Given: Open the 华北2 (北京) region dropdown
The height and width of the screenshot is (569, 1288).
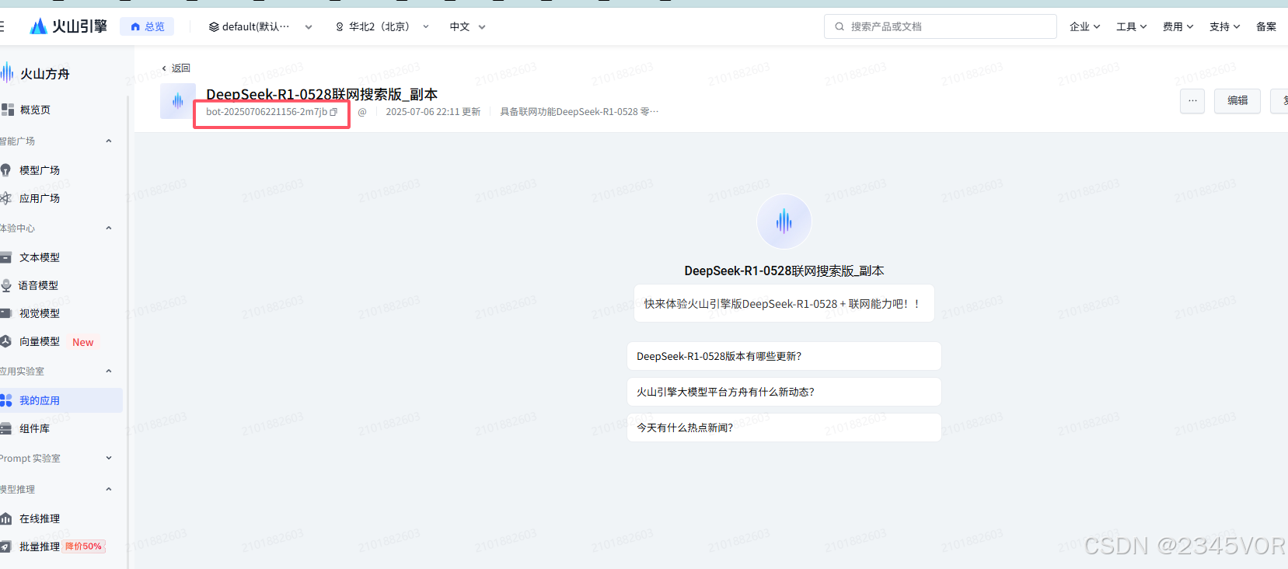Looking at the screenshot, I should [382, 26].
